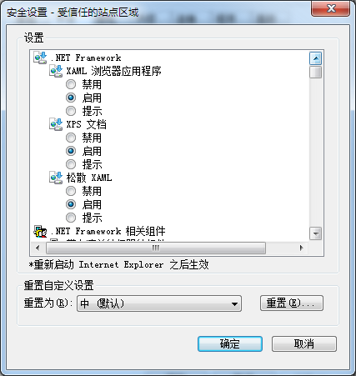Select 提示 under 松散 XAML
Image resolution: width=356 pixels, height=376 pixels.
71,218
